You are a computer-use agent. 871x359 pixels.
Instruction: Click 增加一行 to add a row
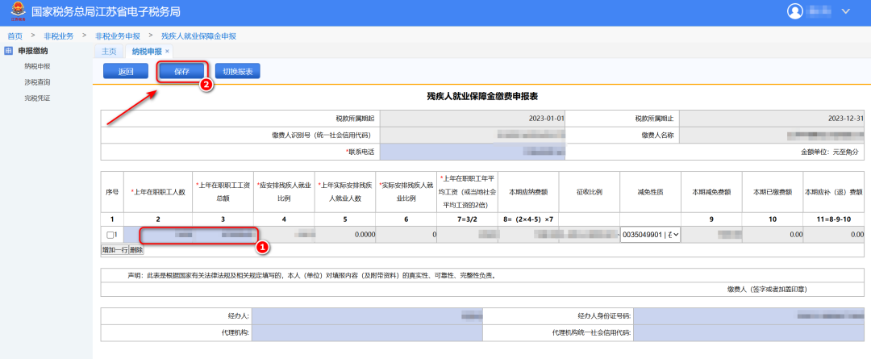coord(115,250)
